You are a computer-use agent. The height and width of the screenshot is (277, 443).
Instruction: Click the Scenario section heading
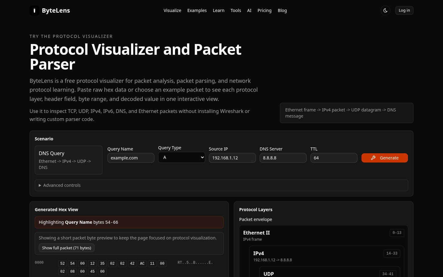[x=44, y=139]
